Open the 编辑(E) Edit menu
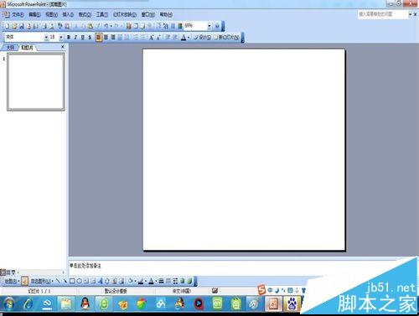419x316 pixels. click(x=35, y=14)
